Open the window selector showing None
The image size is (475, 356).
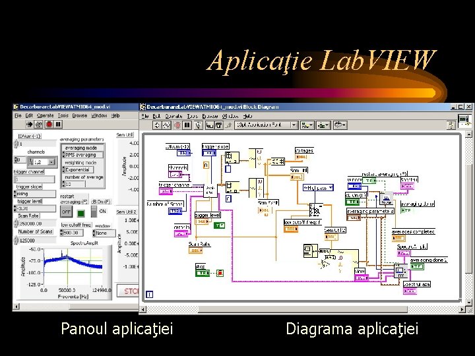click(104, 233)
